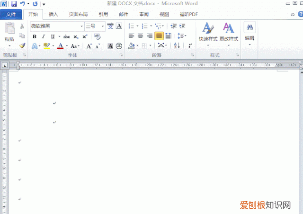The height and width of the screenshot is (214, 303).
Task: Toggle the highlighted Justify alignment button
Action: coord(159,36)
